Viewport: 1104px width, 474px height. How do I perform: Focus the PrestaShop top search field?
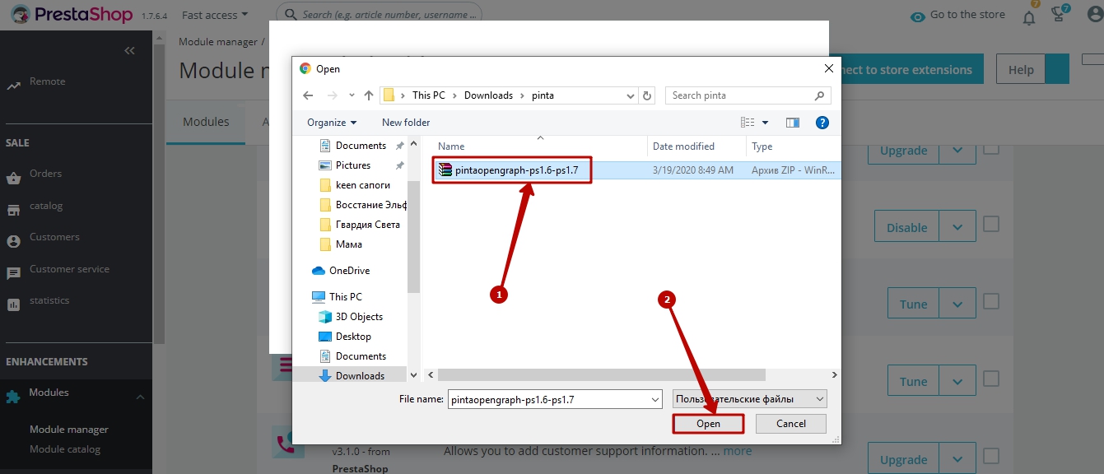[379, 15]
